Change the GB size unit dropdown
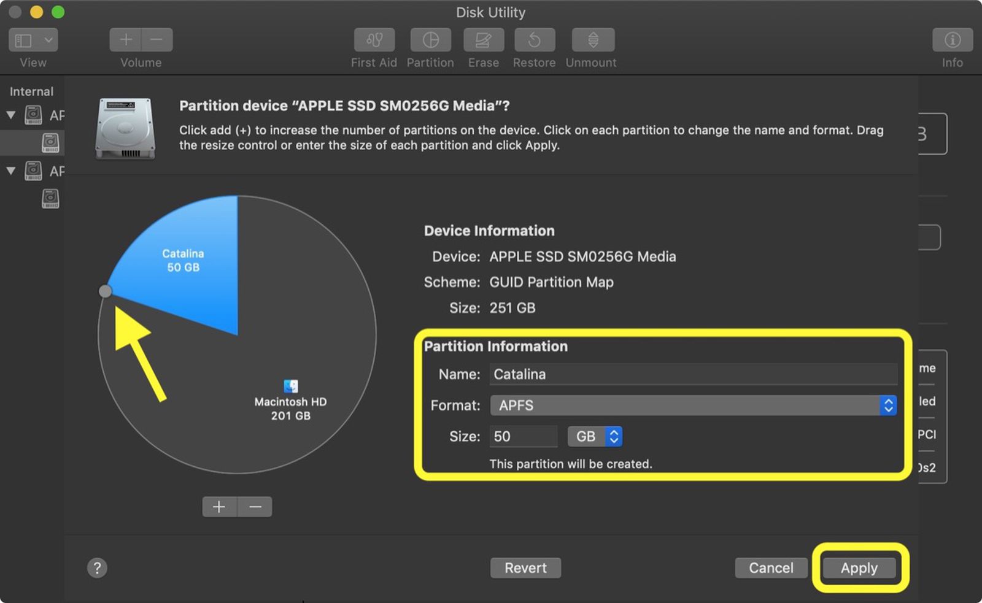The height and width of the screenshot is (603, 982). pos(595,436)
